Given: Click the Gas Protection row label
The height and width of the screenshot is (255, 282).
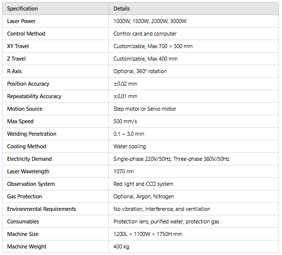Looking at the screenshot, I should tap(25, 197).
